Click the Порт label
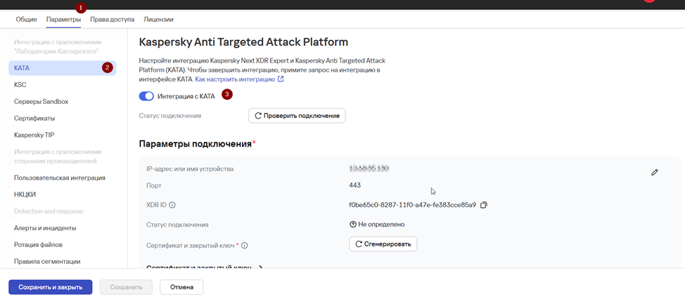The width and height of the screenshot is (685, 299). [153, 186]
